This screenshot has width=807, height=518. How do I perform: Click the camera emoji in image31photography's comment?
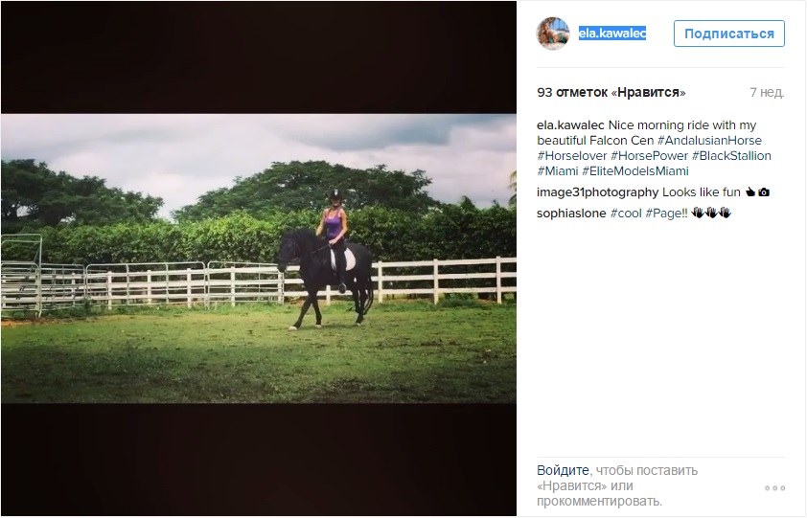(764, 192)
